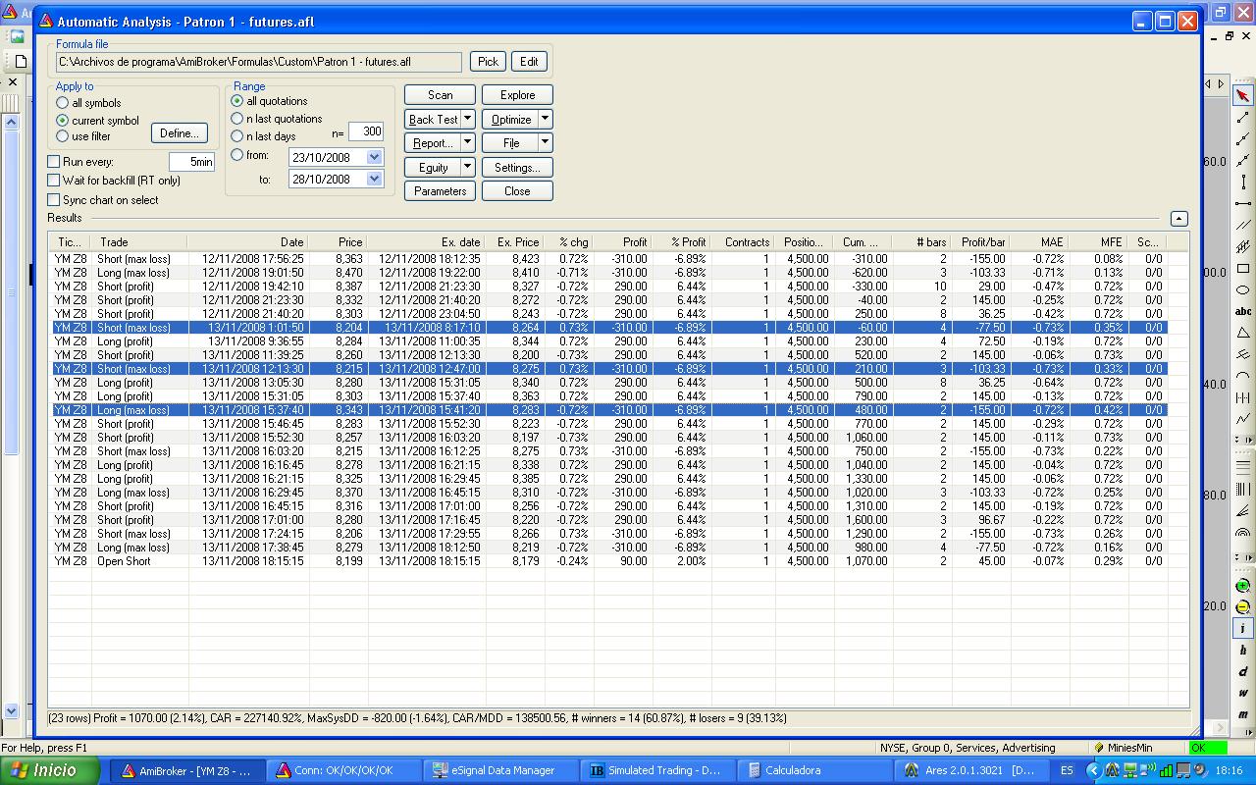Switch to Calculadora in the taskbar
The image size is (1256, 785).
pos(795,770)
